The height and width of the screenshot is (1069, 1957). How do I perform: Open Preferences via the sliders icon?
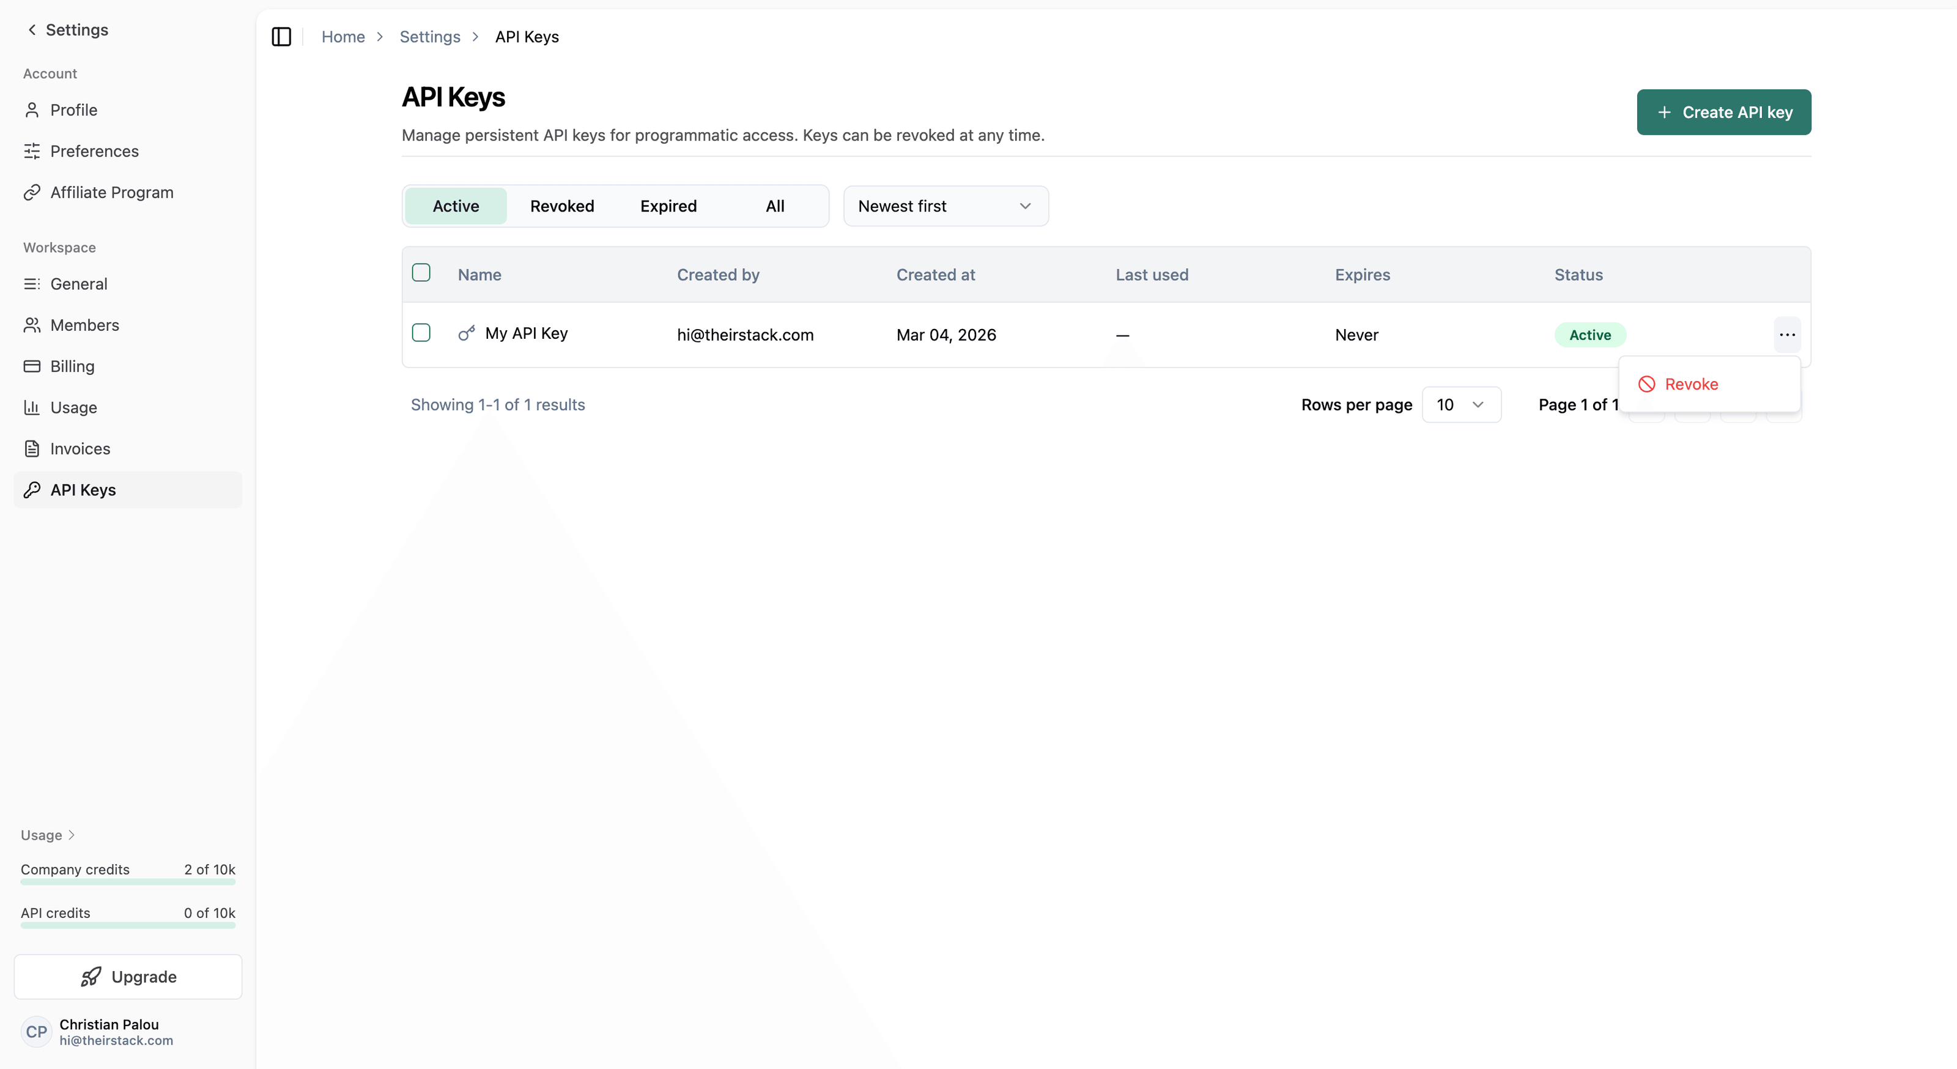tap(32, 151)
